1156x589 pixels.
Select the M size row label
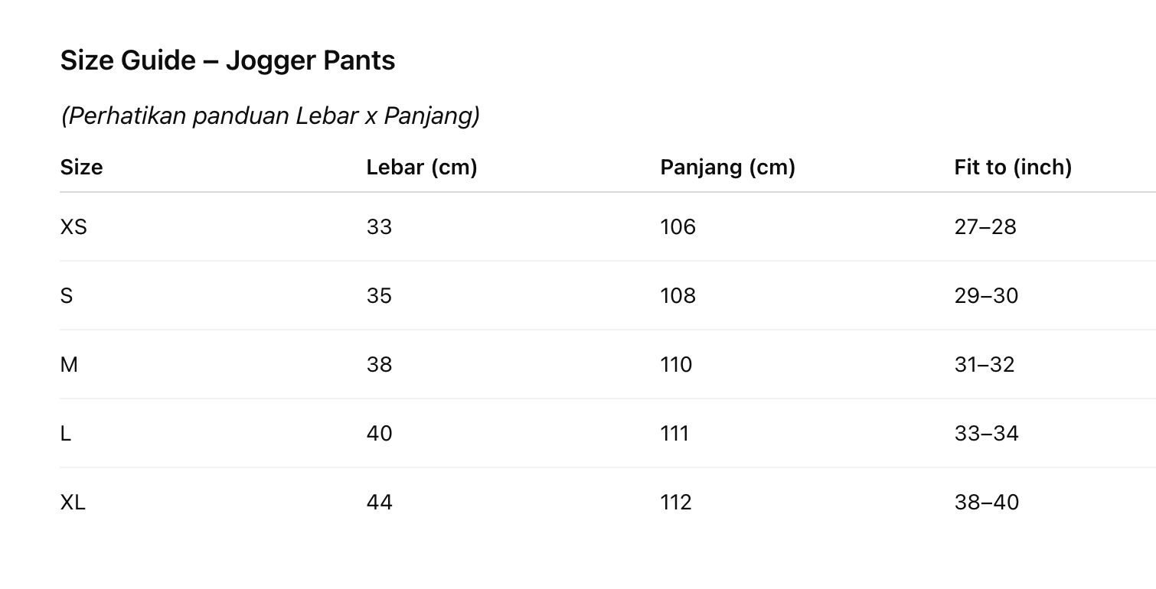coord(69,365)
